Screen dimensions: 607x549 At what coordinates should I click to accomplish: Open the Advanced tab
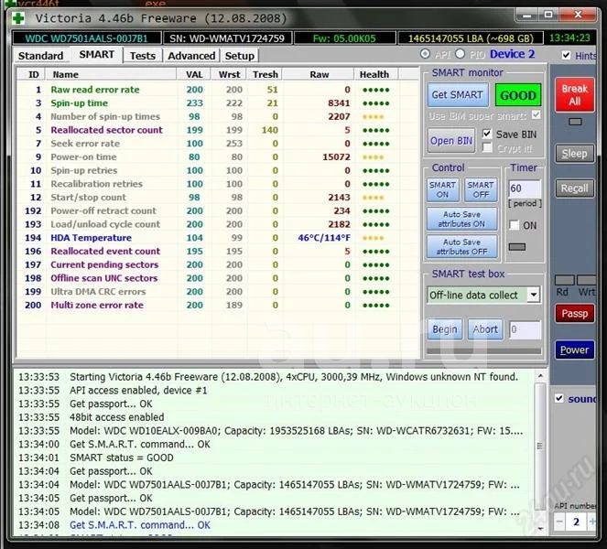(191, 56)
